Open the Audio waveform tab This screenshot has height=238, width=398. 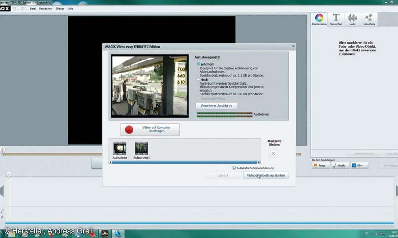click(x=352, y=19)
